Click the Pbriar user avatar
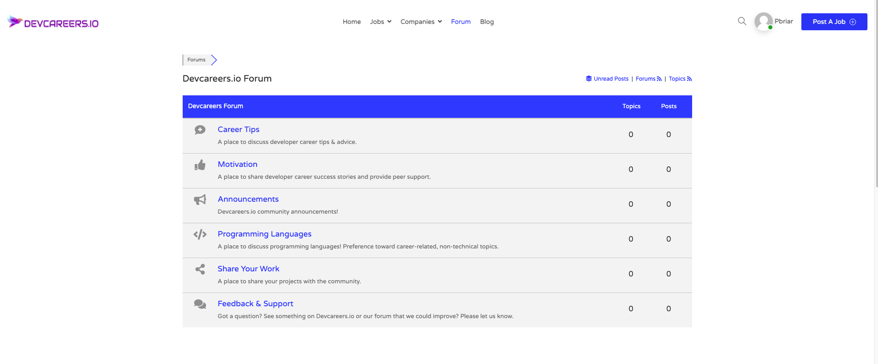Viewport: 878px width, 364px height. tap(763, 22)
